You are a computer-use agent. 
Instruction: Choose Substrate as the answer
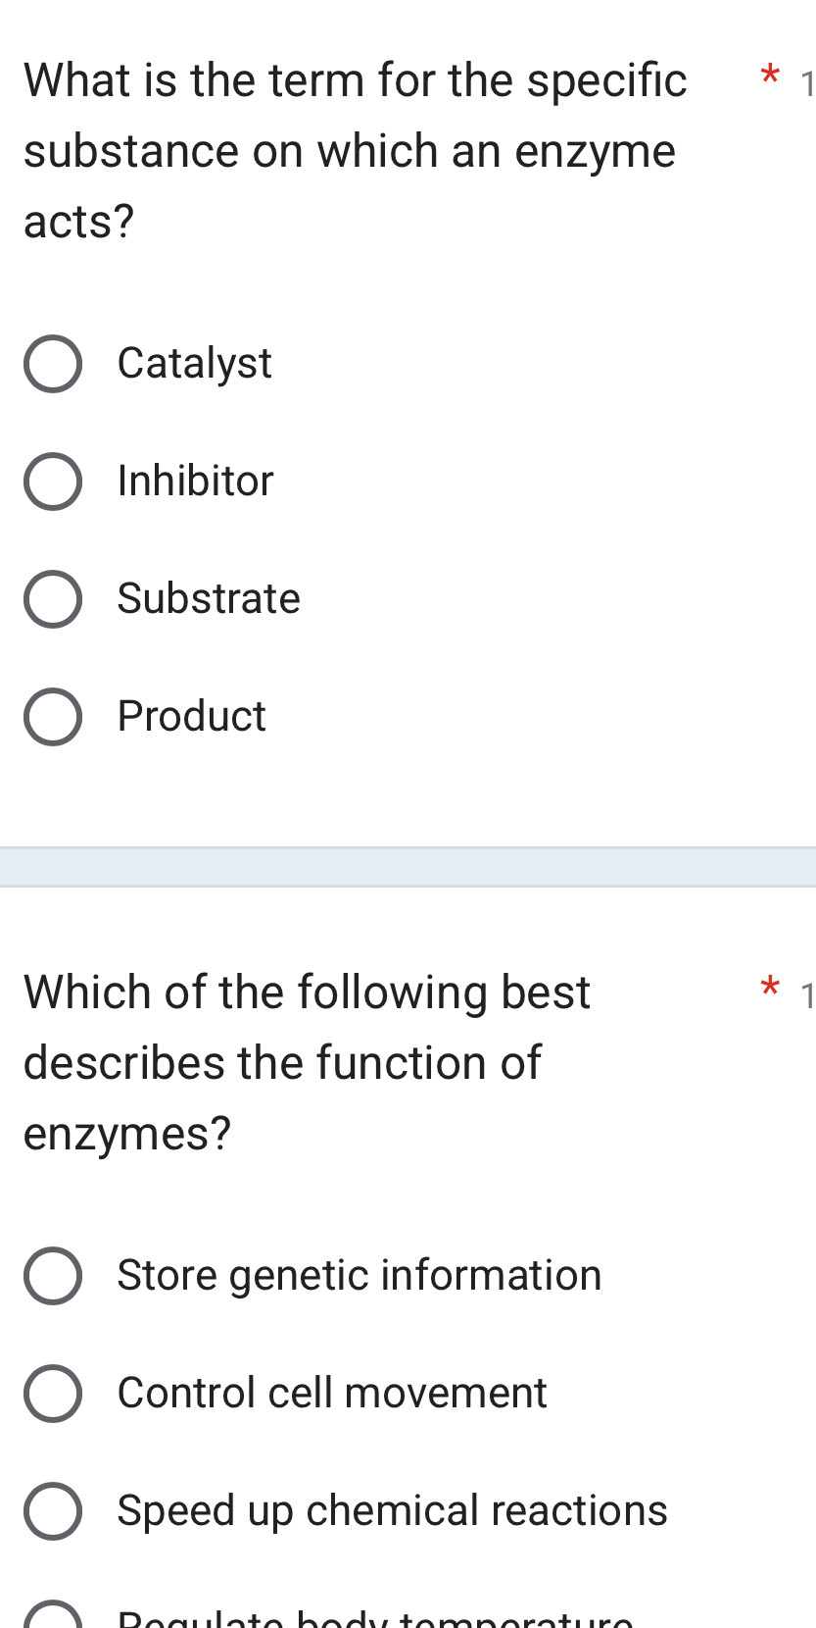(54, 599)
